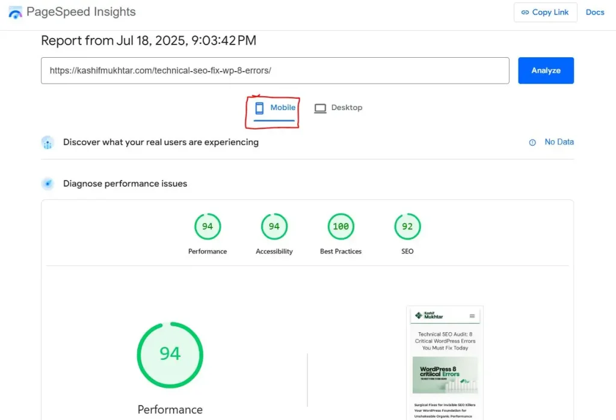Click WordPress 8 critical Errors image
The image size is (616, 420).
pos(445,375)
